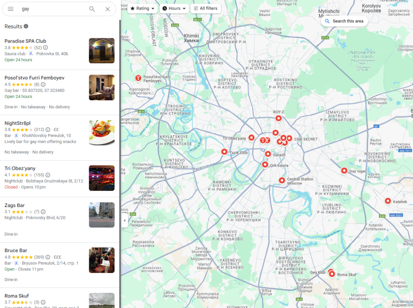Open the Roma Skuf listing title
This screenshot has width=413, height=308.
pyautogui.click(x=17, y=296)
